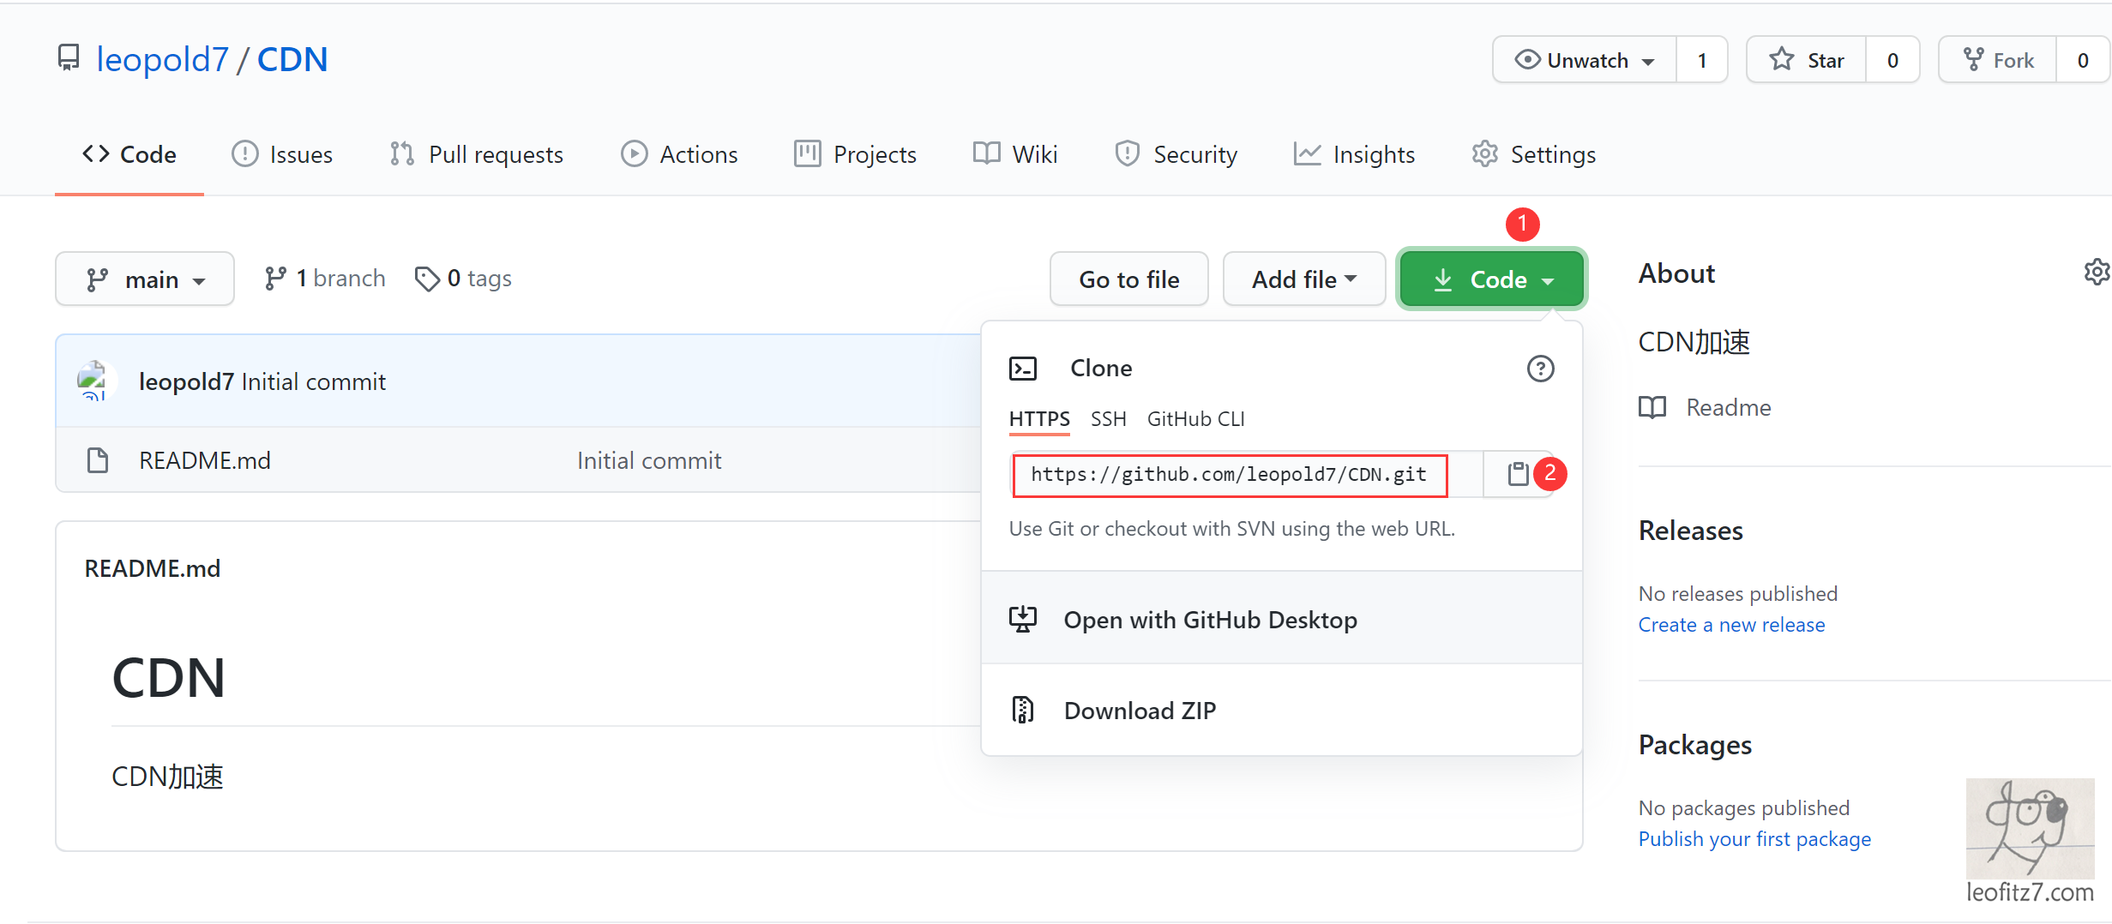Open the About section gear settings

tap(2097, 273)
